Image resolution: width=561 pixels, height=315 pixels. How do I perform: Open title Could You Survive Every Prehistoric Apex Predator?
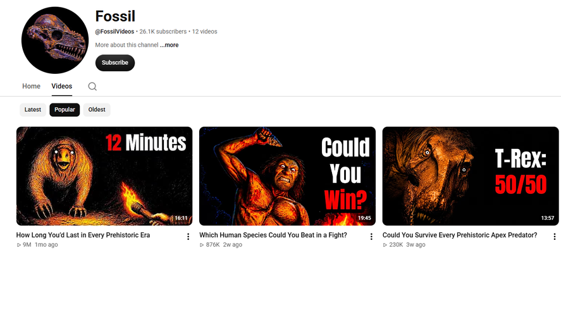(460, 235)
